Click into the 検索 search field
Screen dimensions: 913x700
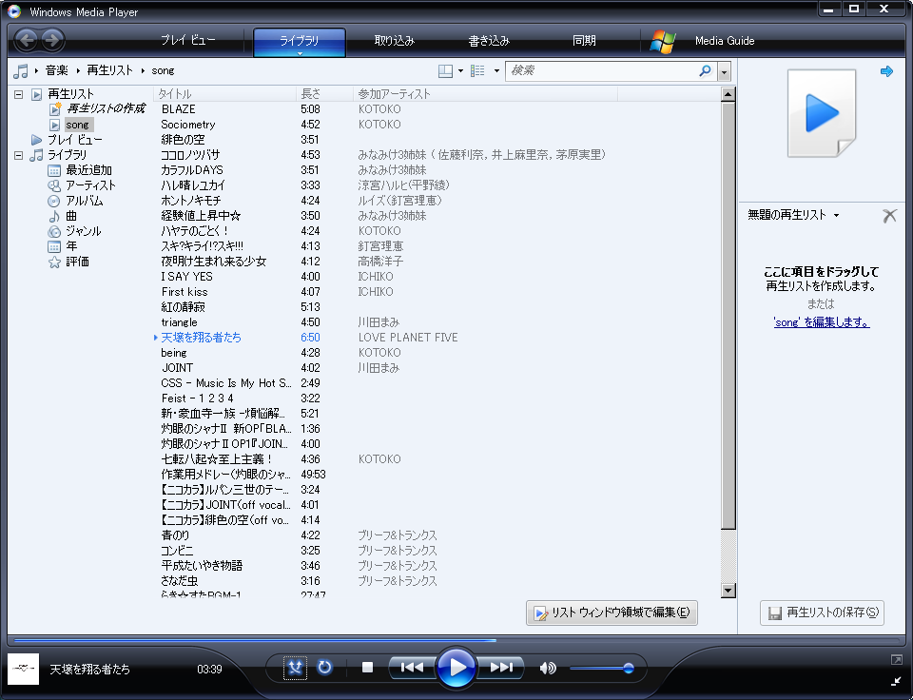pos(600,71)
